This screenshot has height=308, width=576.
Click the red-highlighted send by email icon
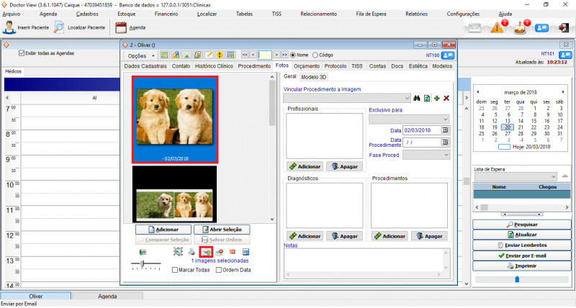click(x=206, y=251)
